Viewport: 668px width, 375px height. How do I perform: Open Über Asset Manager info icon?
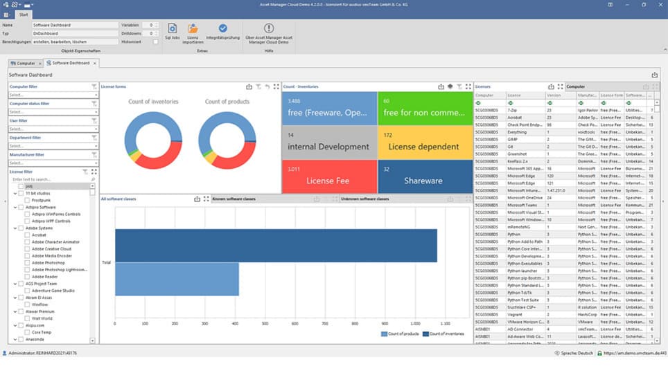[x=268, y=28]
